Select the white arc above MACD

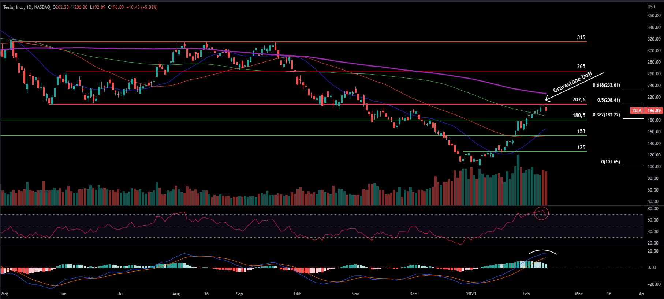coord(543,251)
